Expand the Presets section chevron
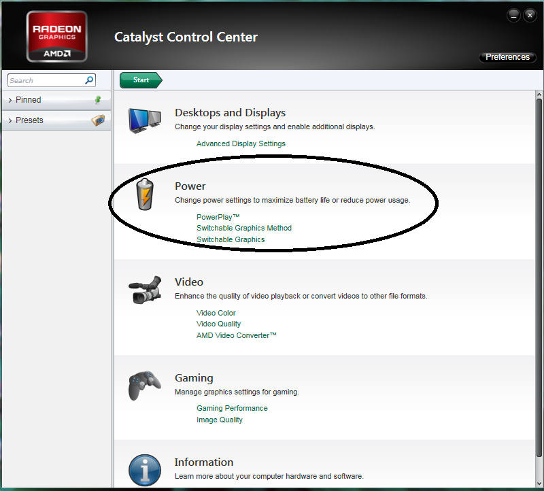Screen dimensions: 544x491 coord(10,120)
